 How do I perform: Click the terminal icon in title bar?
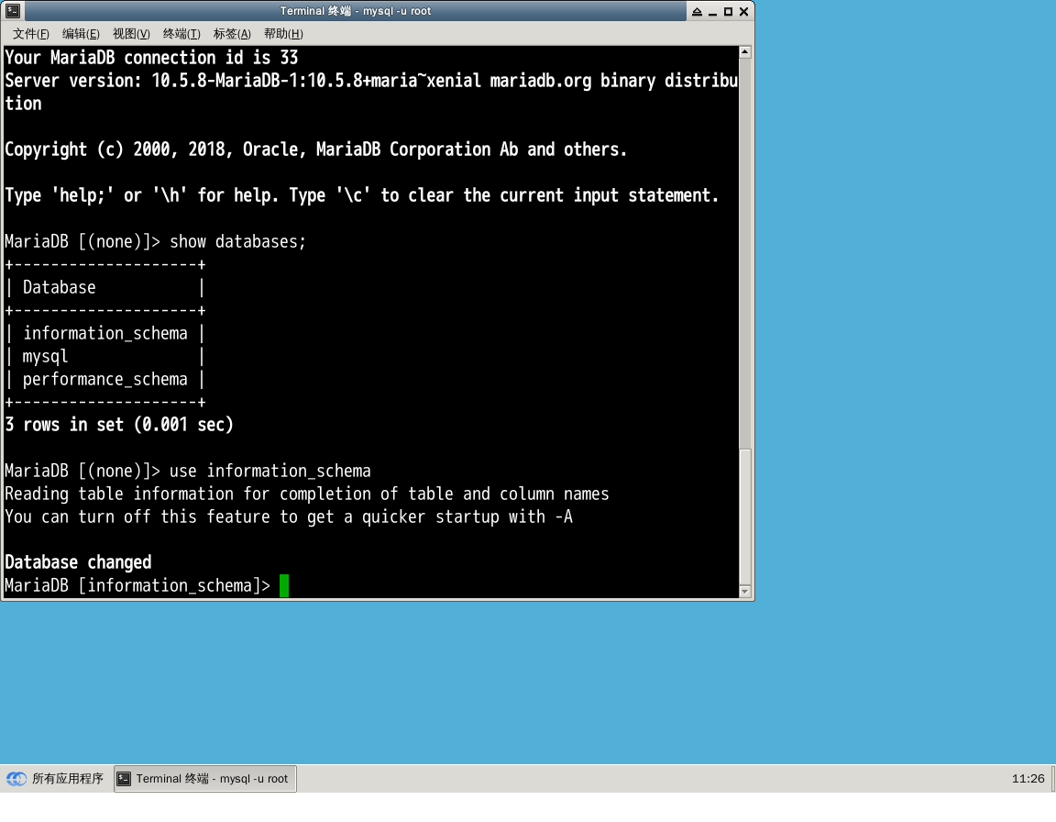click(x=13, y=11)
